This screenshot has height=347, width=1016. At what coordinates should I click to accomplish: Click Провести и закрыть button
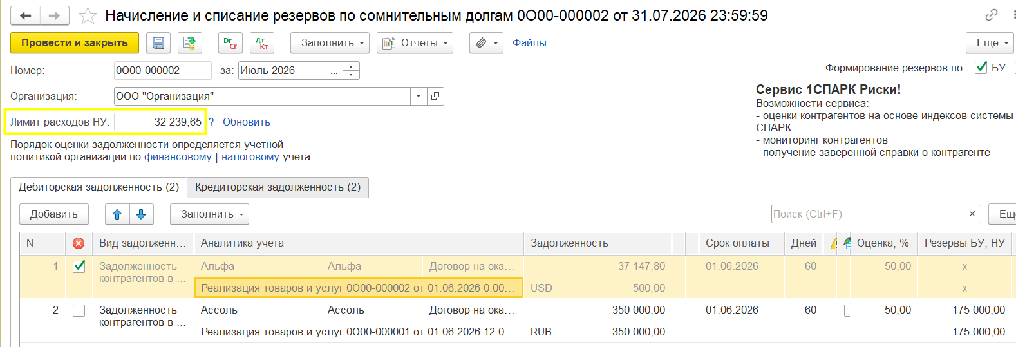click(x=75, y=43)
